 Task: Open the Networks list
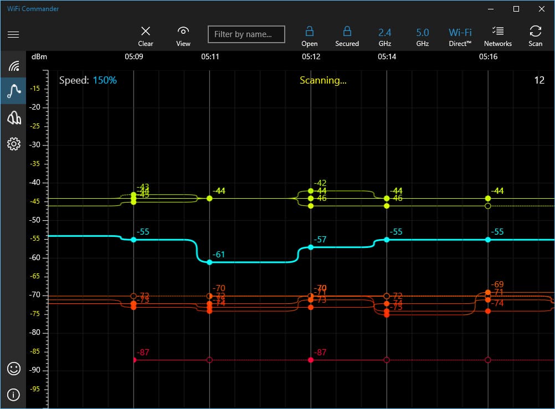(498, 35)
